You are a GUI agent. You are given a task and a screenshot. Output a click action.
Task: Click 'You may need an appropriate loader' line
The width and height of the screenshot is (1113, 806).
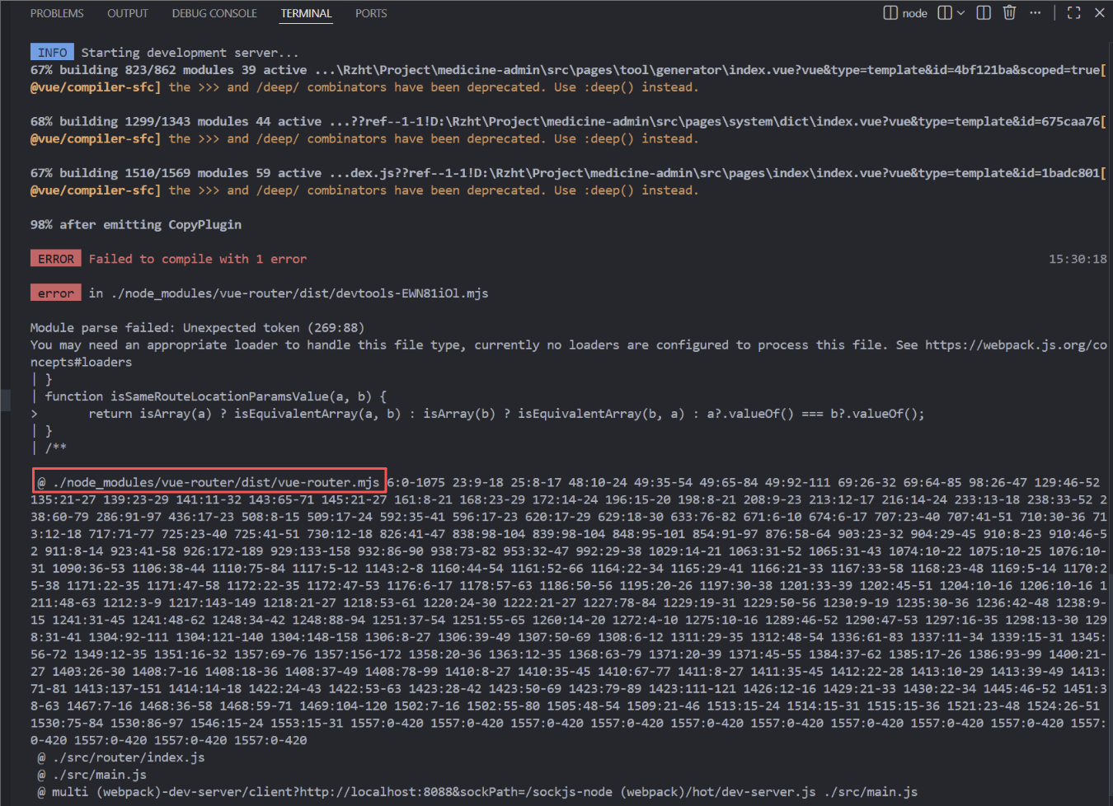coord(568,345)
